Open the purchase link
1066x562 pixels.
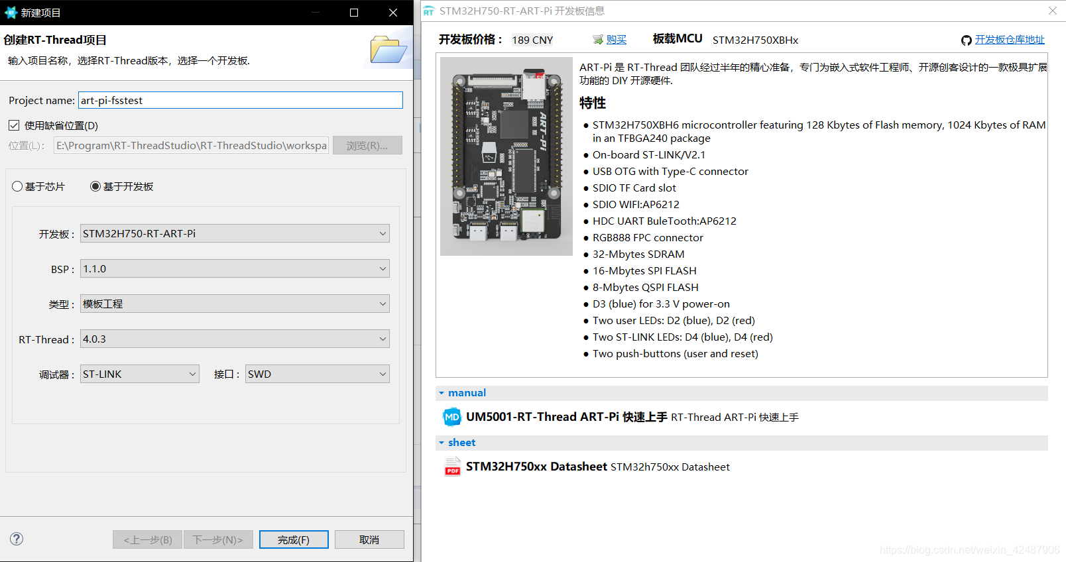(617, 40)
